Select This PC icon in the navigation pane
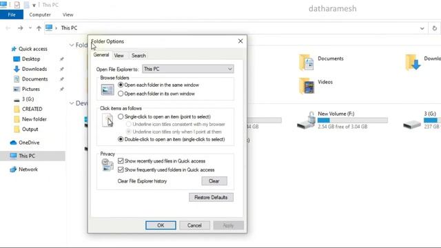441x248 pixels. point(13,156)
